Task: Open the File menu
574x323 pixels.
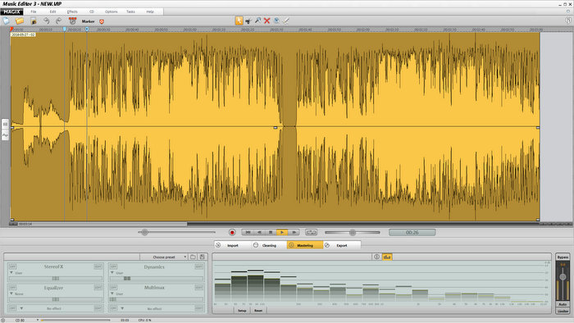Action: point(34,11)
